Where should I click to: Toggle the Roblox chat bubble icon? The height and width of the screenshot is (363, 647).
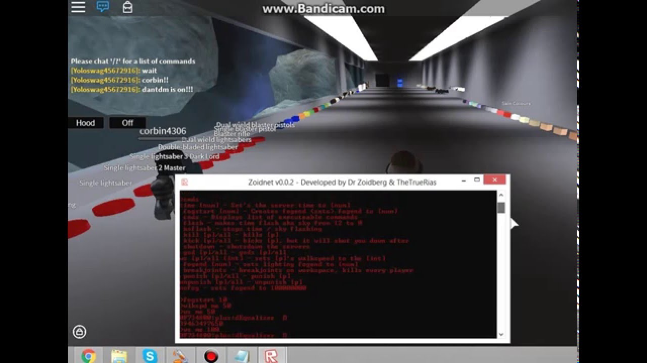pyautogui.click(x=103, y=7)
